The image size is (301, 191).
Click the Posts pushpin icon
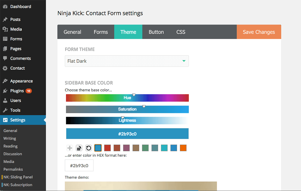coord(5,19)
